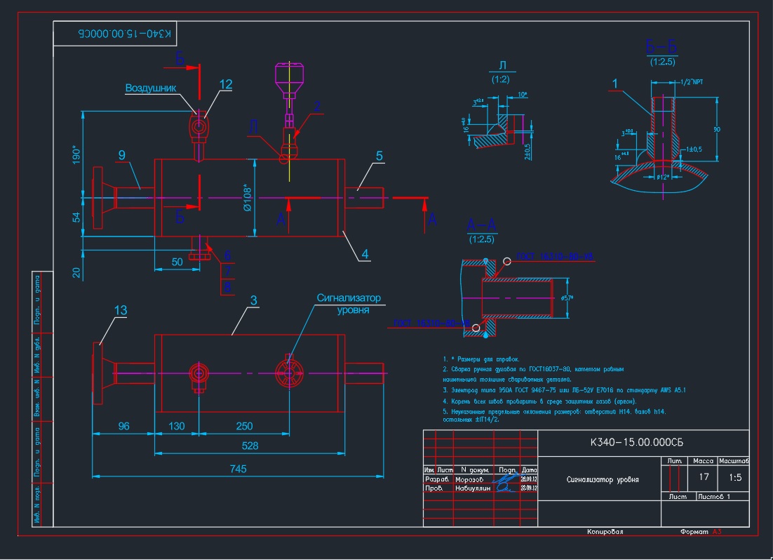The image size is (773, 560).
Task: Click the "Воздушник" label text
Action: tap(149, 88)
